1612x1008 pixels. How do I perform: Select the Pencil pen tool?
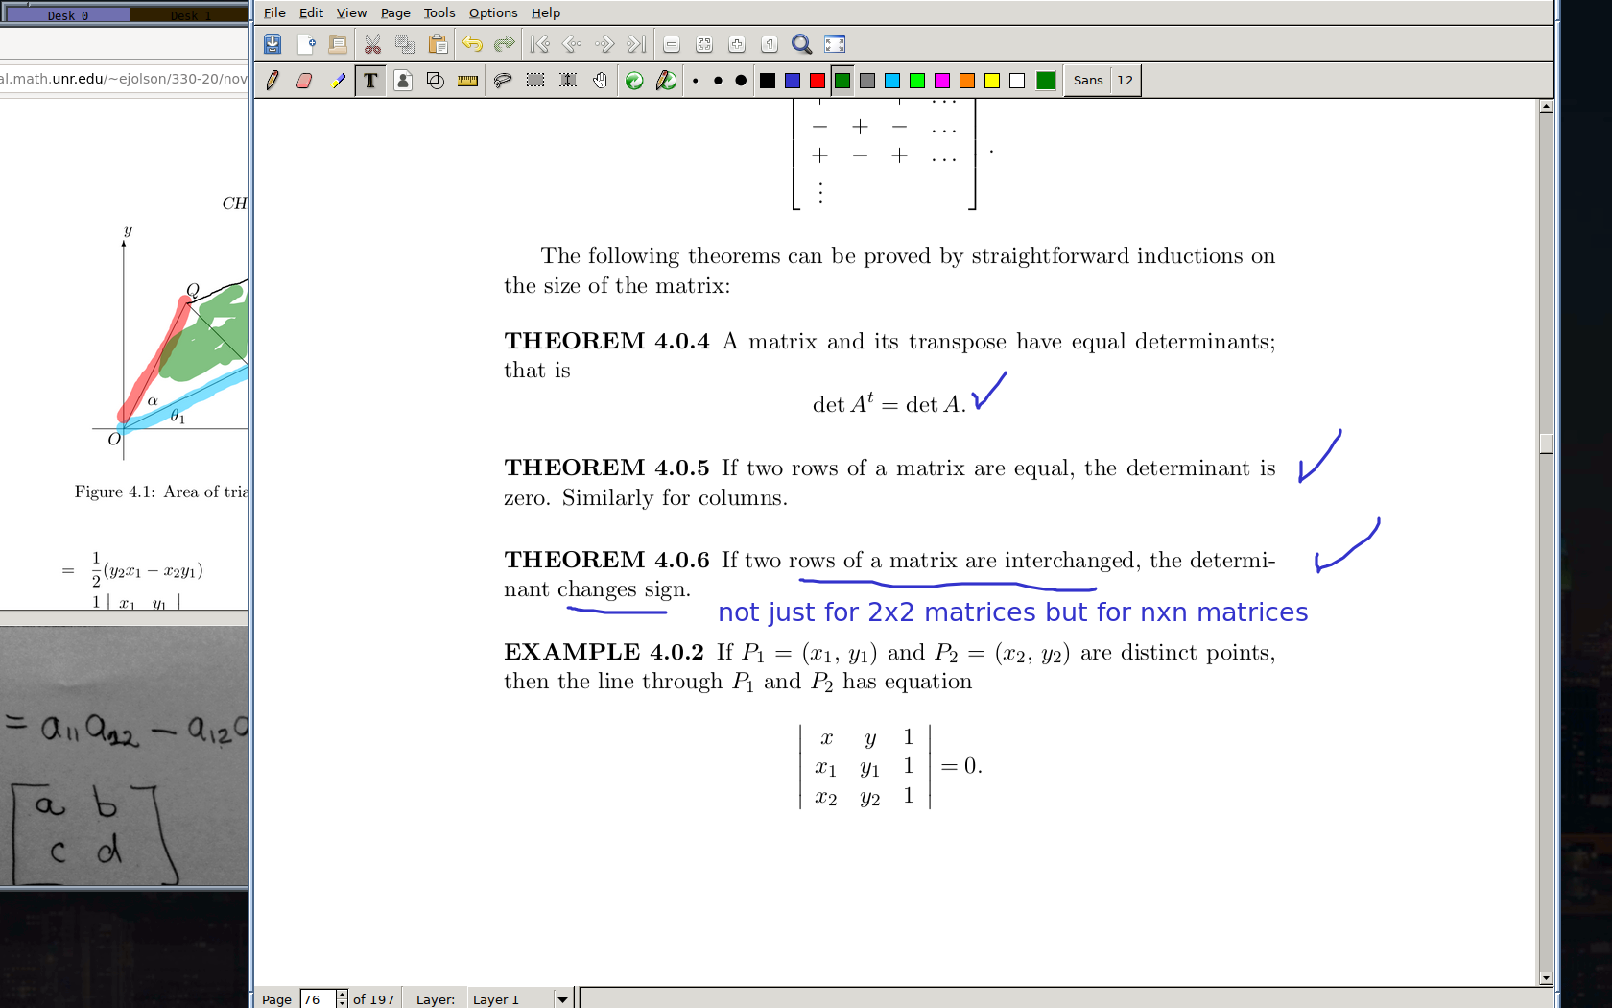273,81
